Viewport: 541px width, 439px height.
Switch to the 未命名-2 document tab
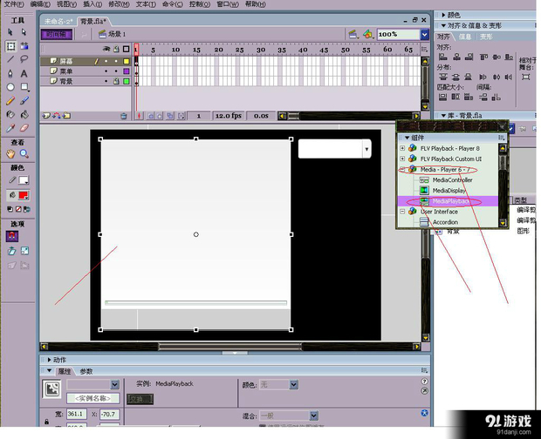coord(58,22)
